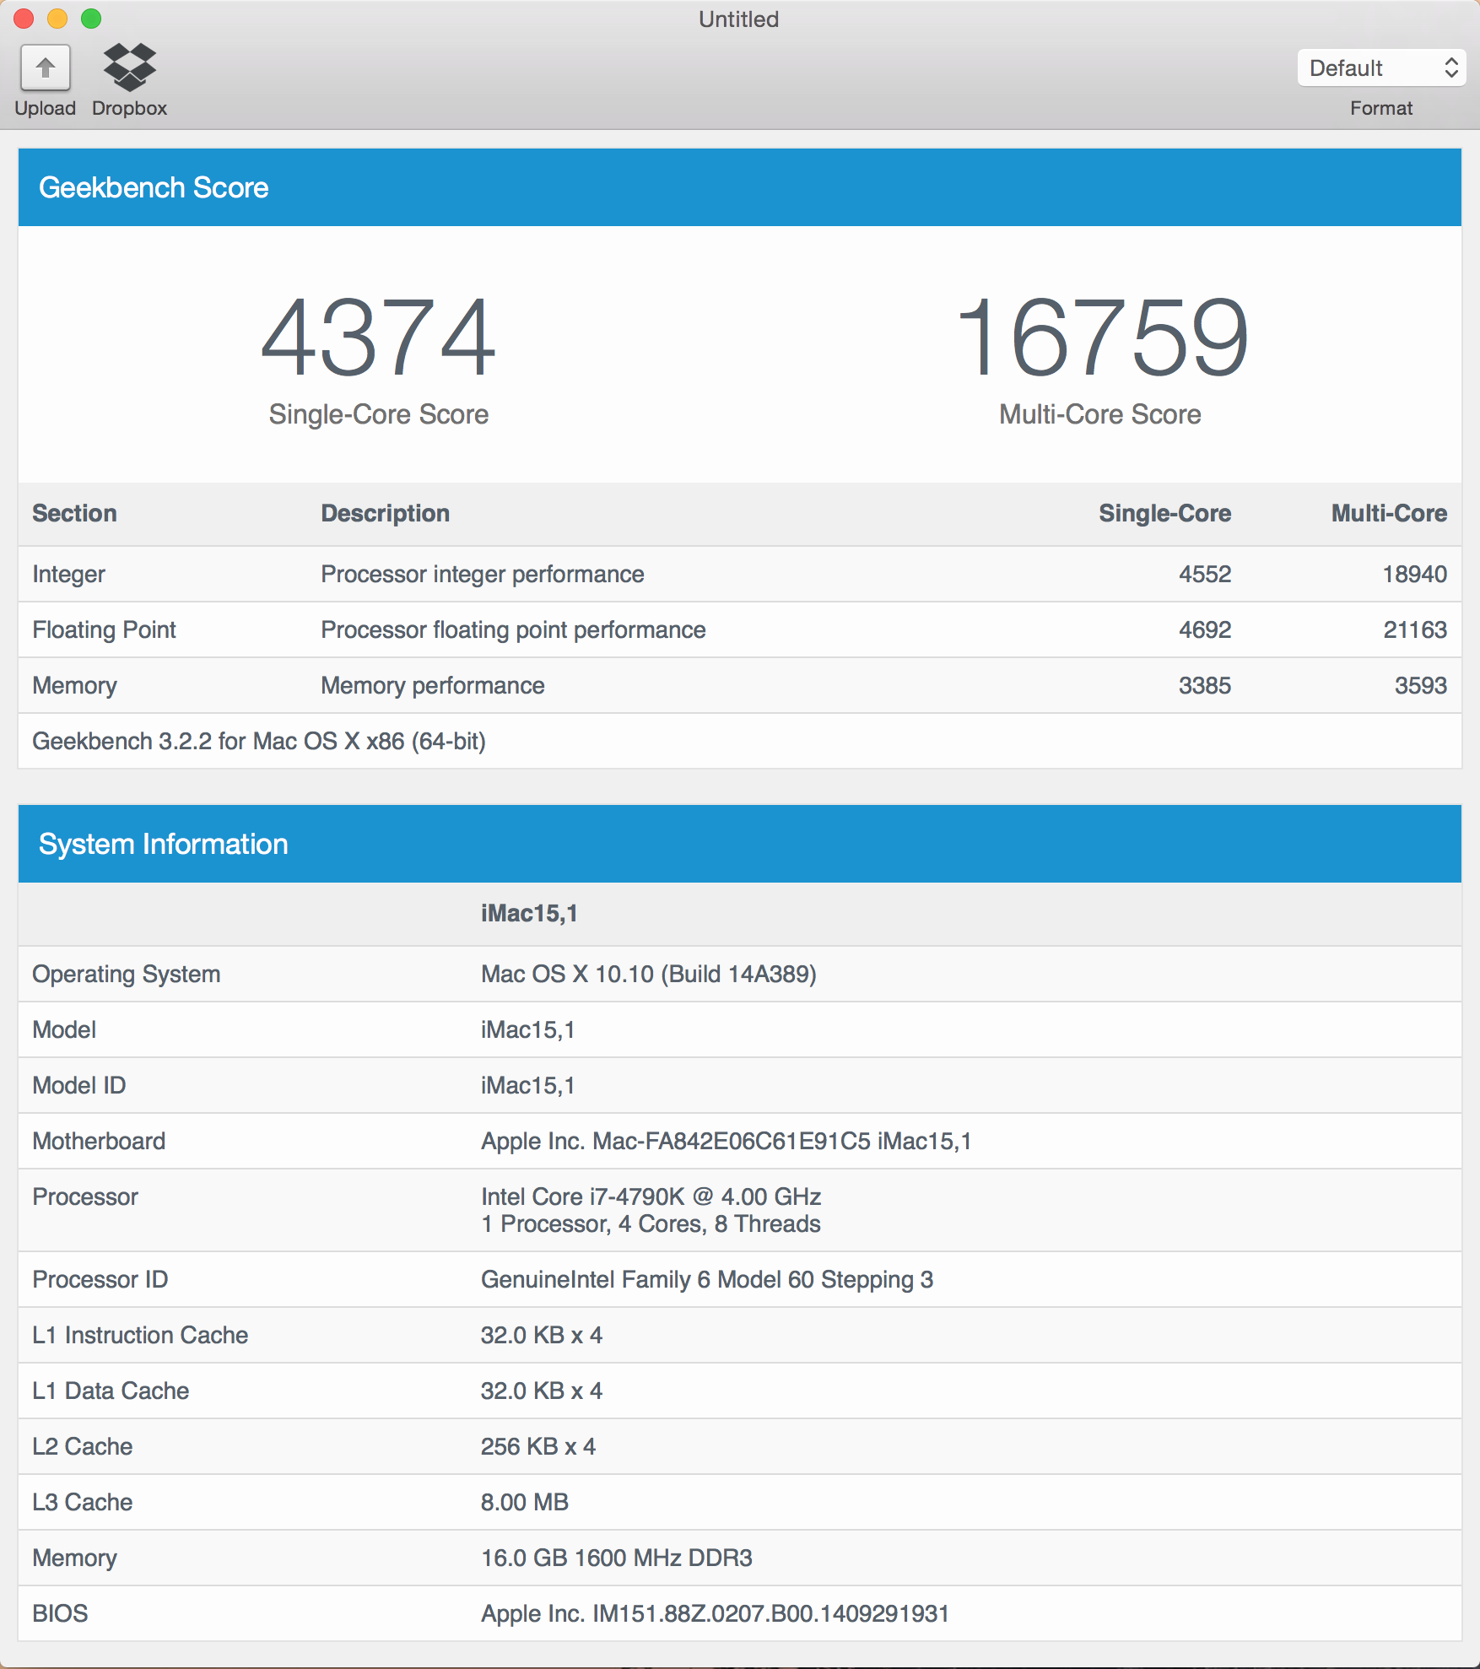Click the Multi-Core column header
The height and width of the screenshot is (1669, 1480).
1389,514
